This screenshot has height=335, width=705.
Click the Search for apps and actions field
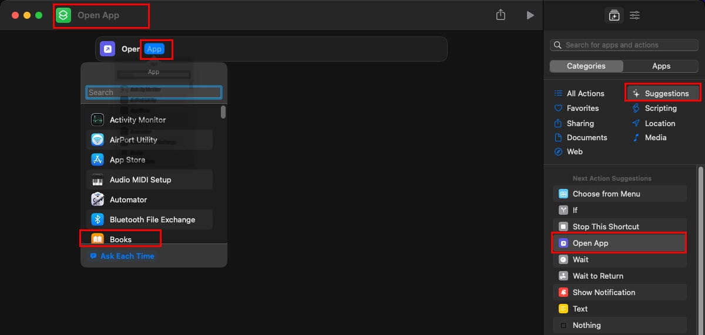pyautogui.click(x=625, y=45)
